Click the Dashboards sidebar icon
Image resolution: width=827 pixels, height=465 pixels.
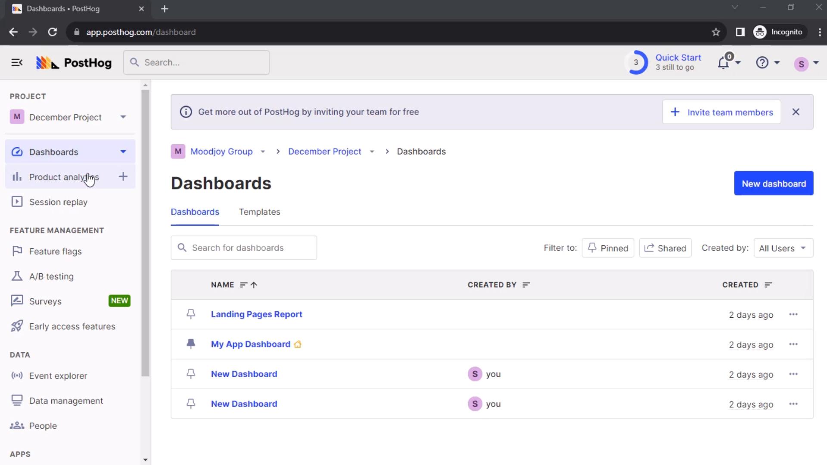[16, 152]
